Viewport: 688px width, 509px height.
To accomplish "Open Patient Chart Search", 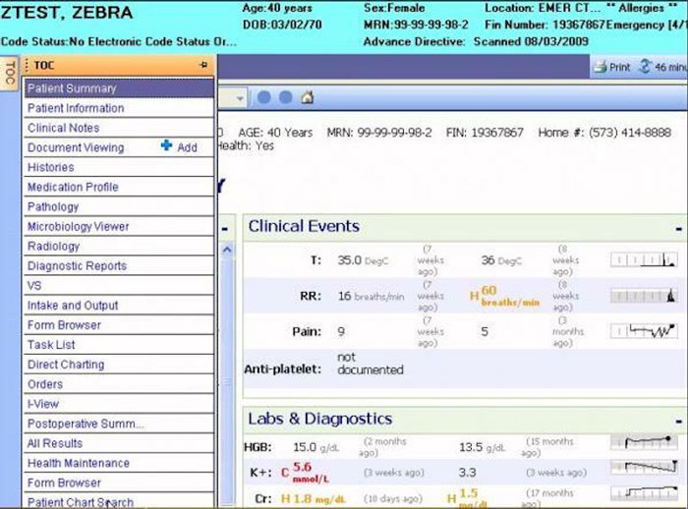I will pos(119,501).
